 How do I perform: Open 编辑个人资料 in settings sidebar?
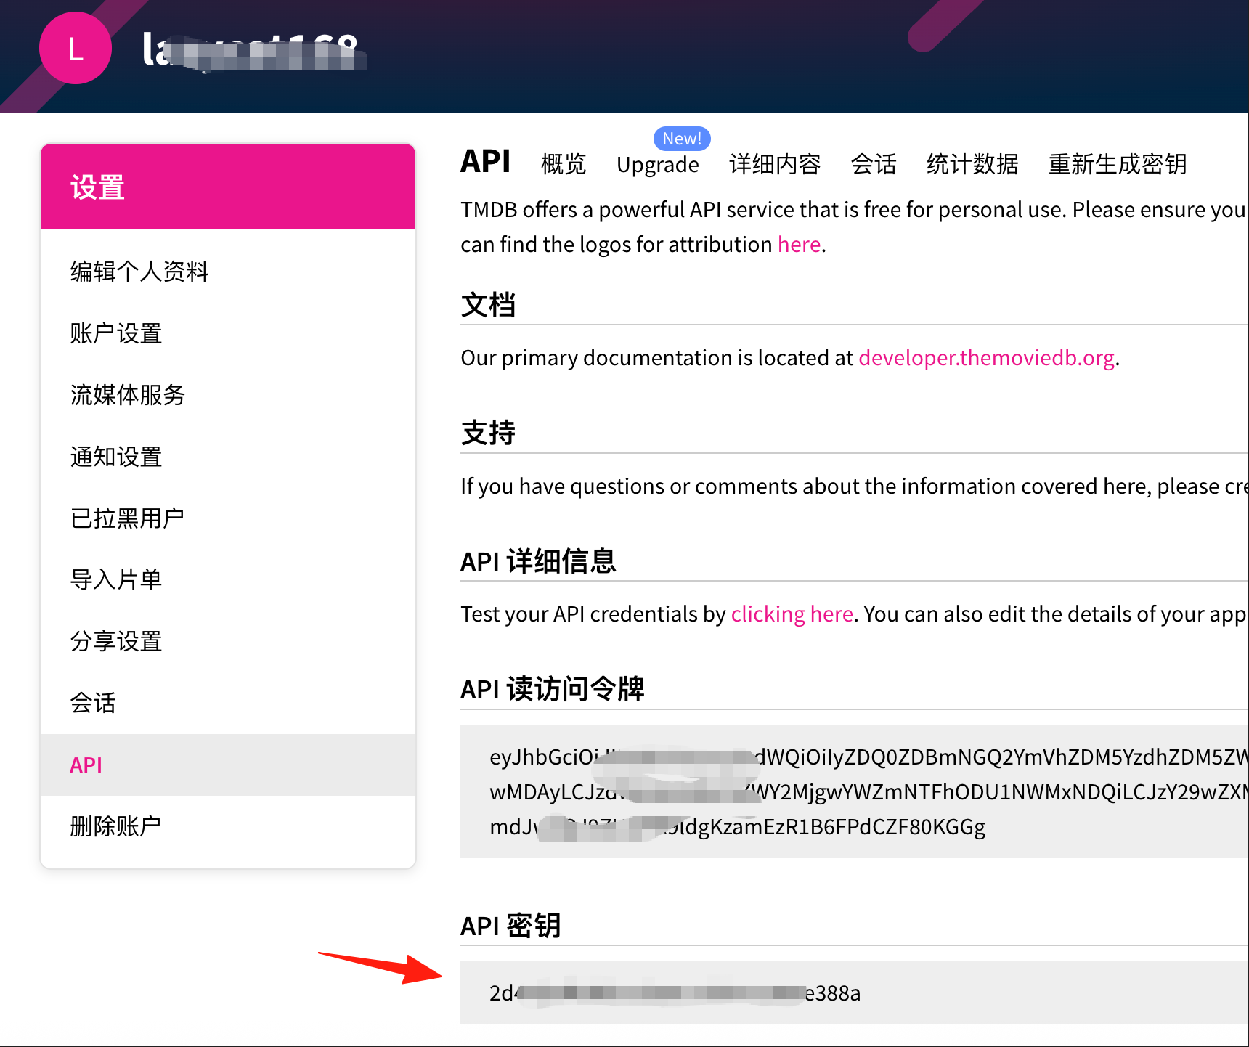(139, 272)
